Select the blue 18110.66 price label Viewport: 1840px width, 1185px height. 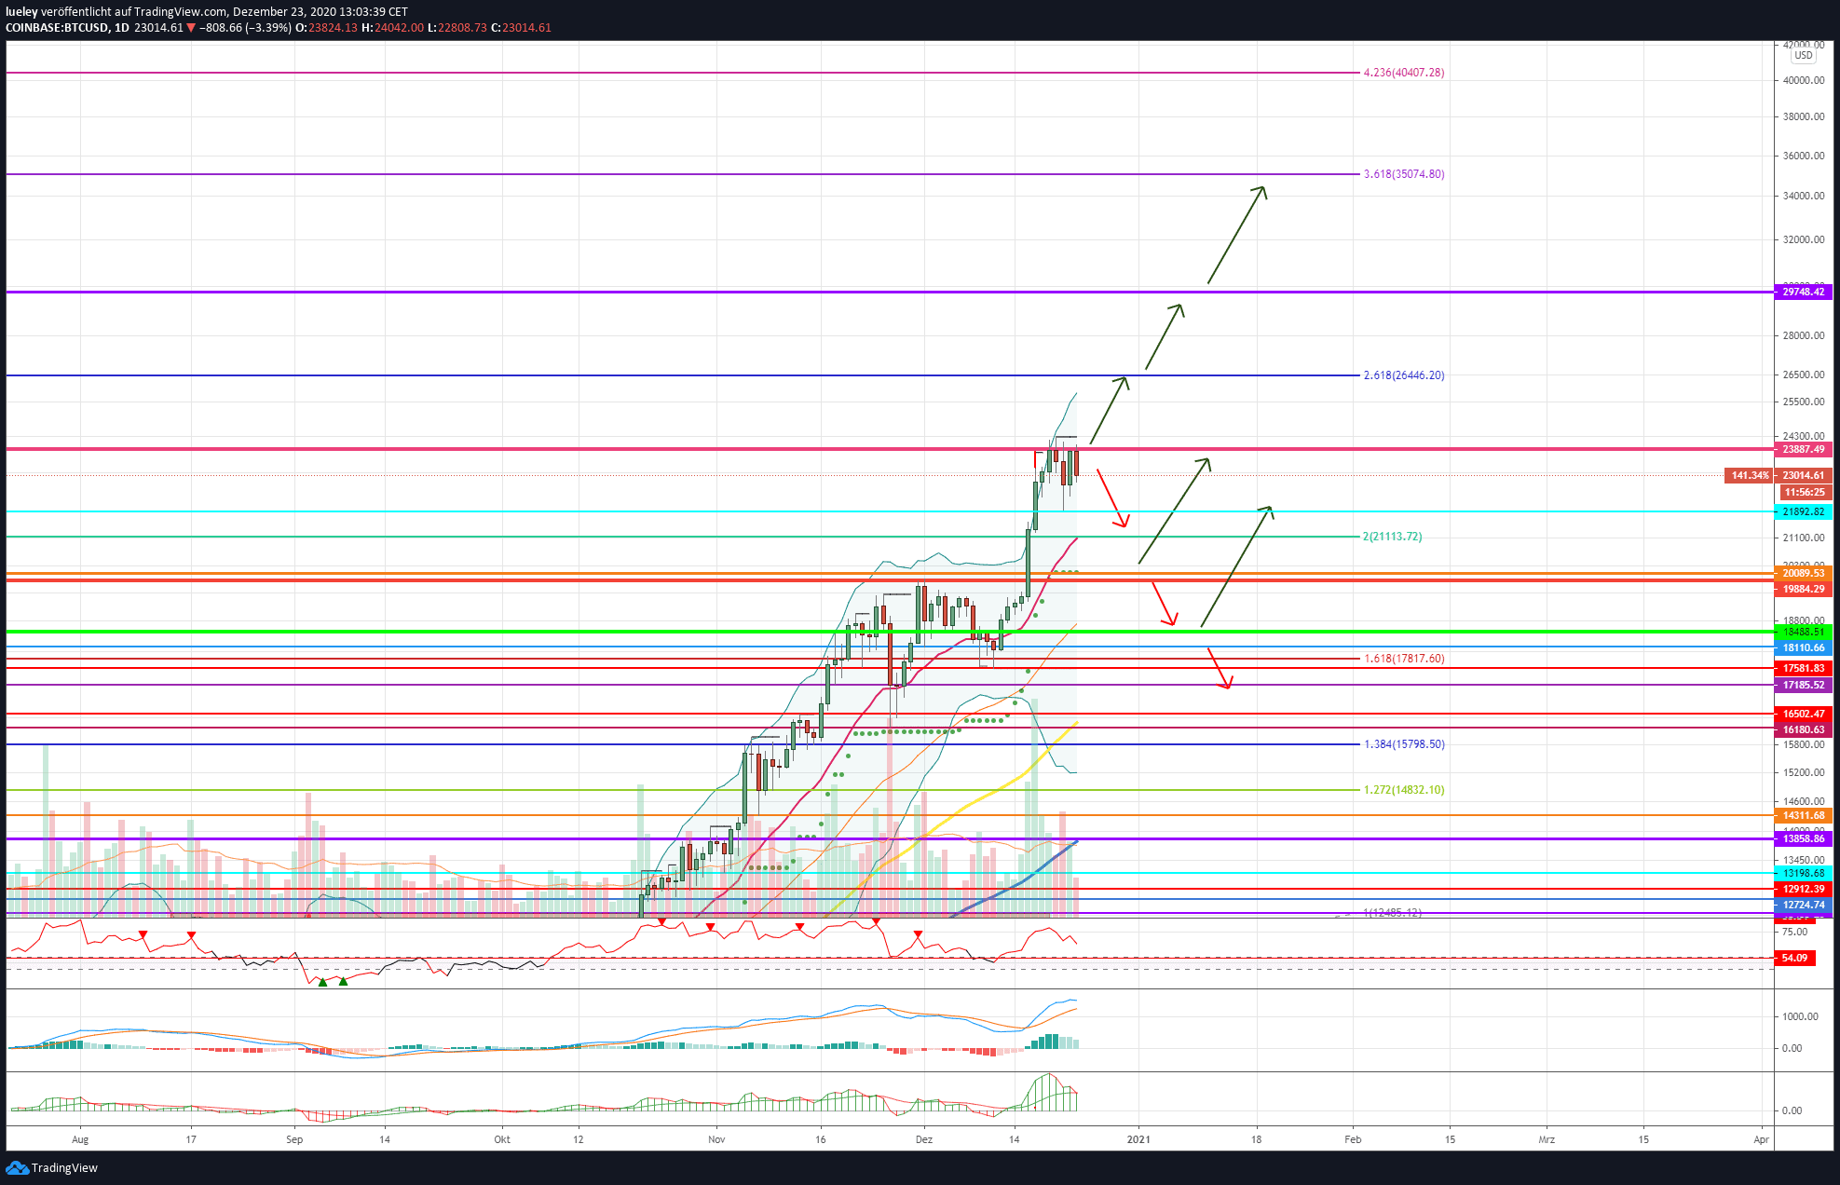[x=1804, y=647]
